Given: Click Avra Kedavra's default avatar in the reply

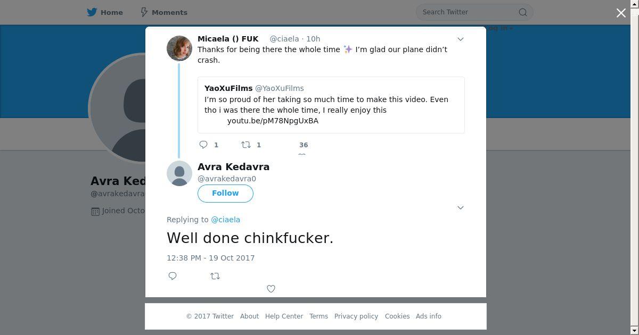Looking at the screenshot, I should click(179, 173).
